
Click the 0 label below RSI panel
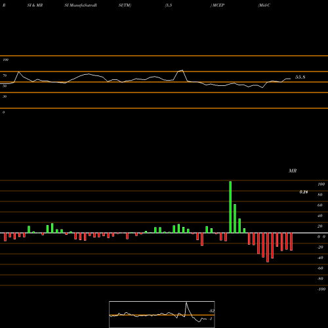[x=3, y=112]
